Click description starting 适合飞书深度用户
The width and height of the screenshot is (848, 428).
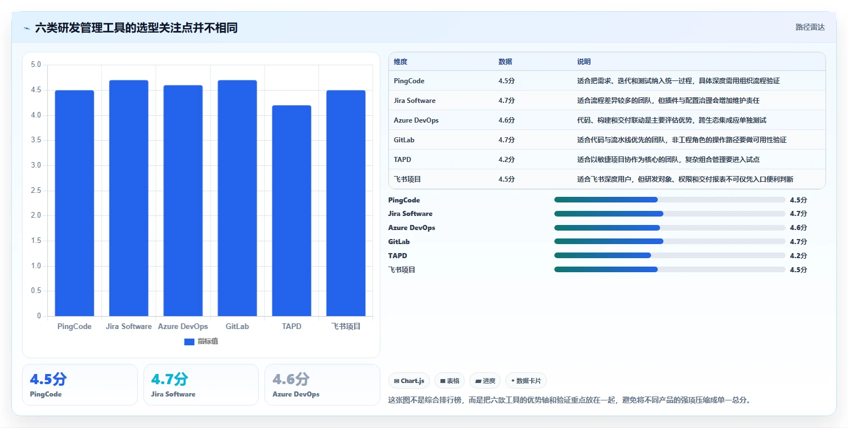click(x=685, y=179)
